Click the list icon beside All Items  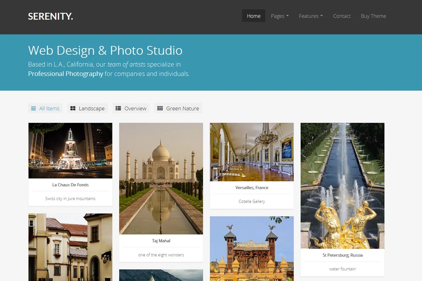33,109
